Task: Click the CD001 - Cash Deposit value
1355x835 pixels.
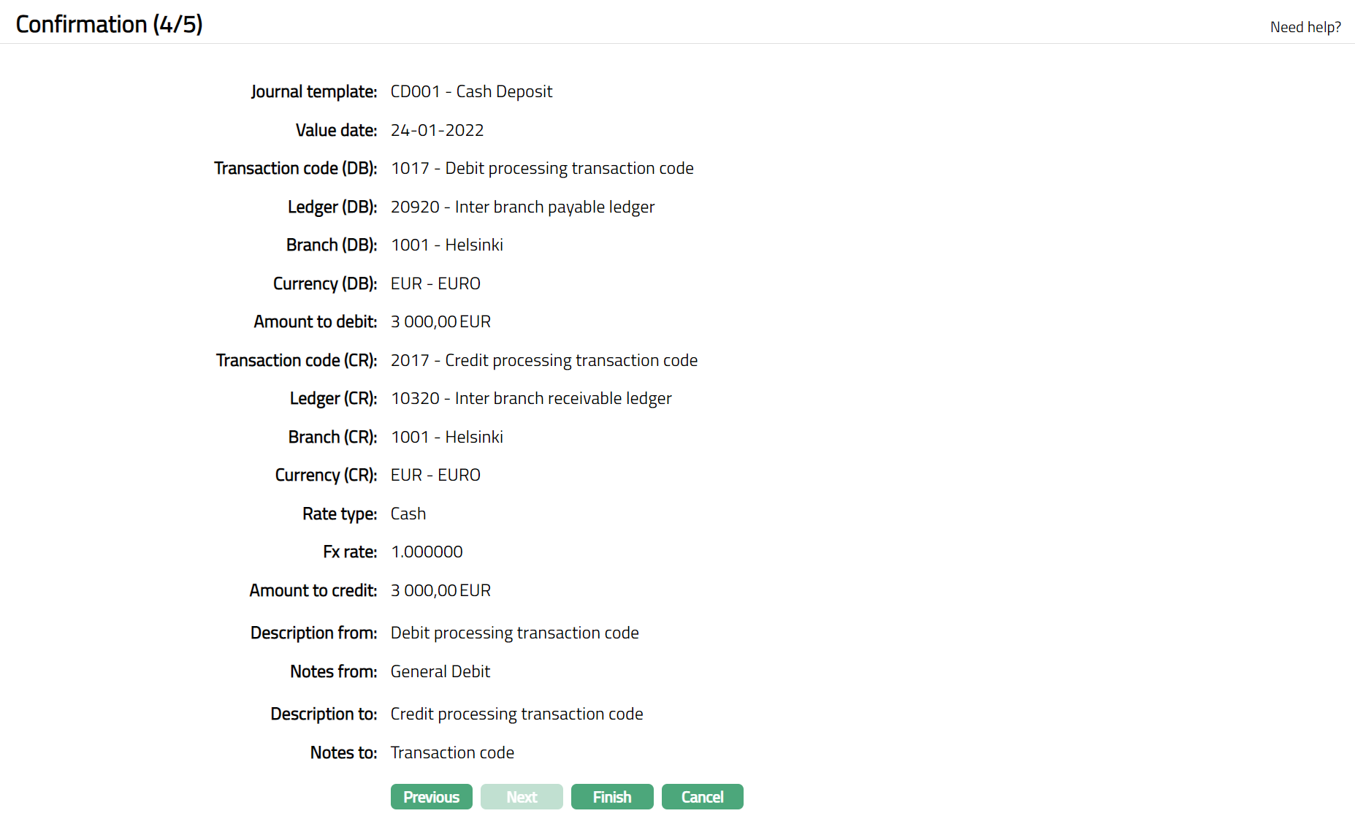Action: tap(471, 91)
